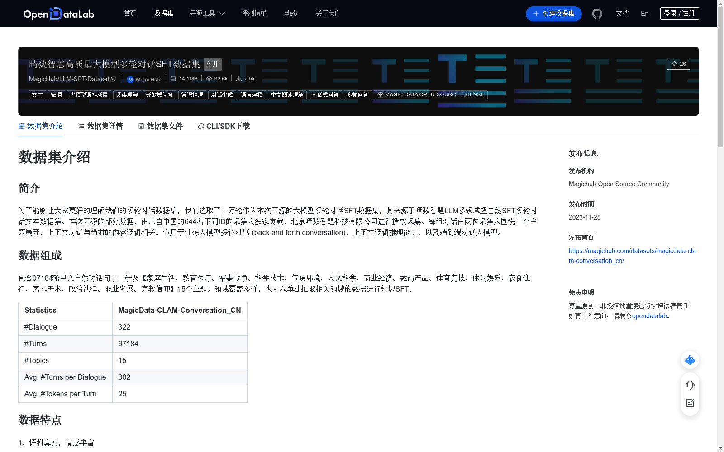The image size is (724, 452).
Task: Click the Magichub Open Source Community text
Action: [x=619, y=184]
